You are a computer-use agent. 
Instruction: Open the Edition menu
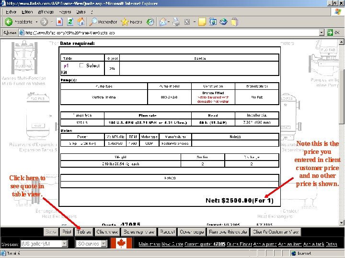(27, 12)
